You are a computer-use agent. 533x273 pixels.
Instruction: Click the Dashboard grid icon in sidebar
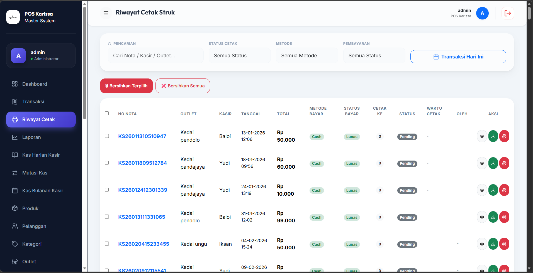pos(15,84)
